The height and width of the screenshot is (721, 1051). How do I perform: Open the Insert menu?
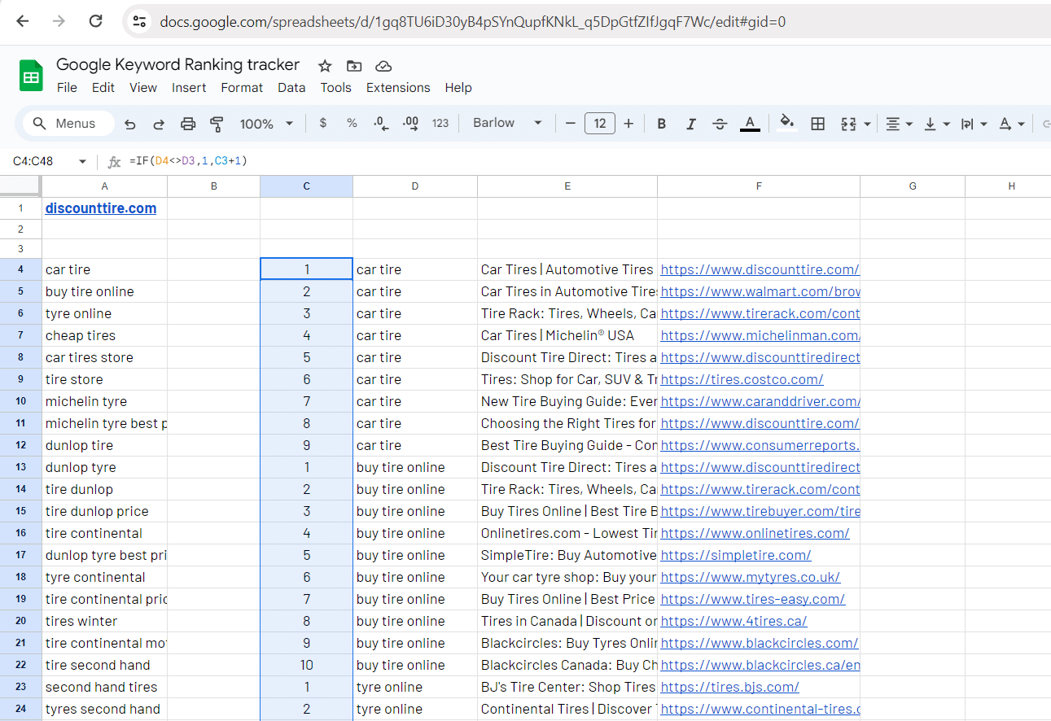[x=189, y=88]
